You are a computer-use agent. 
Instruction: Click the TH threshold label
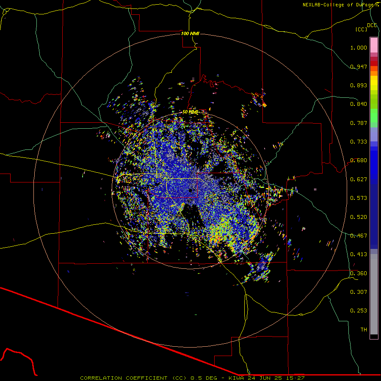364,330
